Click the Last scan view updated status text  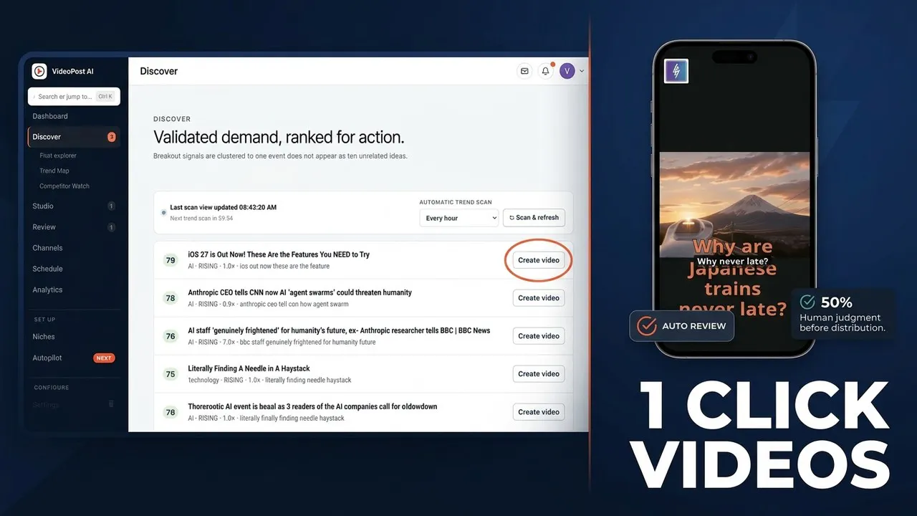click(x=223, y=207)
